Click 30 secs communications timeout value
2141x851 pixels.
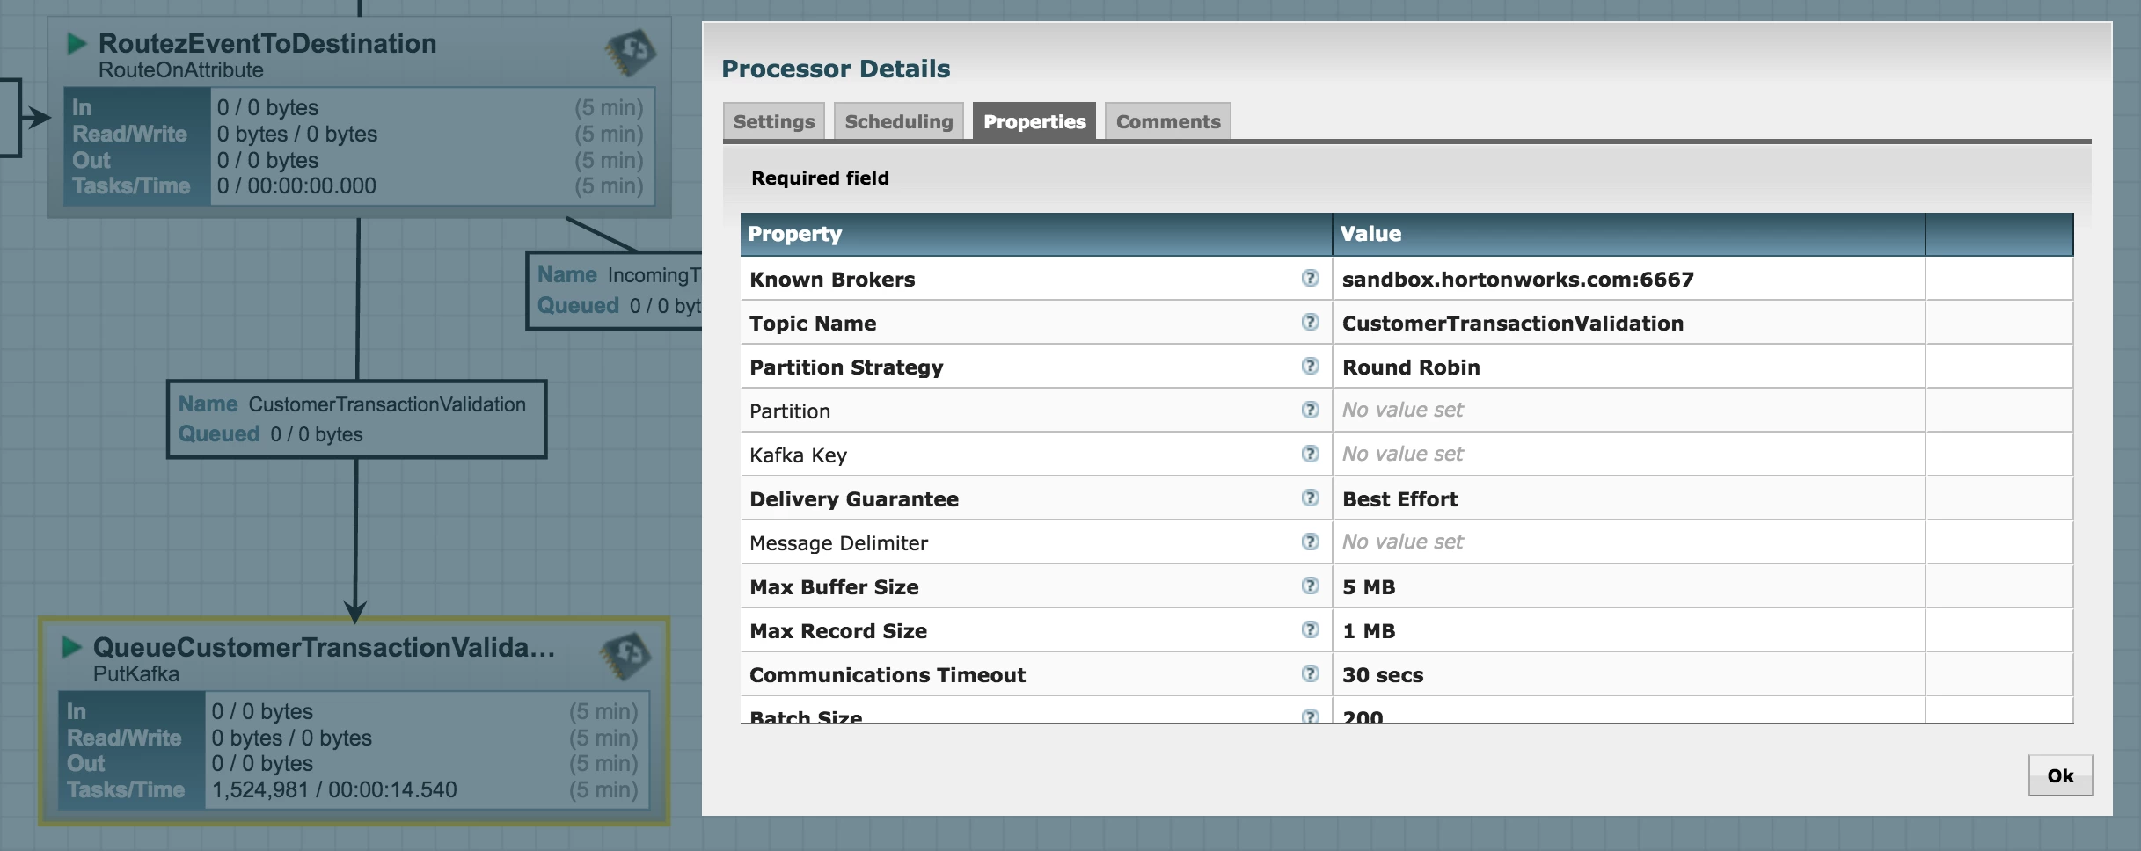coord(1383,675)
